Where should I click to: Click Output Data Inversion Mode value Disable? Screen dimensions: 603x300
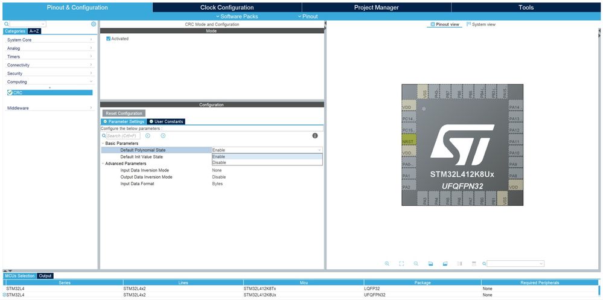tap(219, 177)
